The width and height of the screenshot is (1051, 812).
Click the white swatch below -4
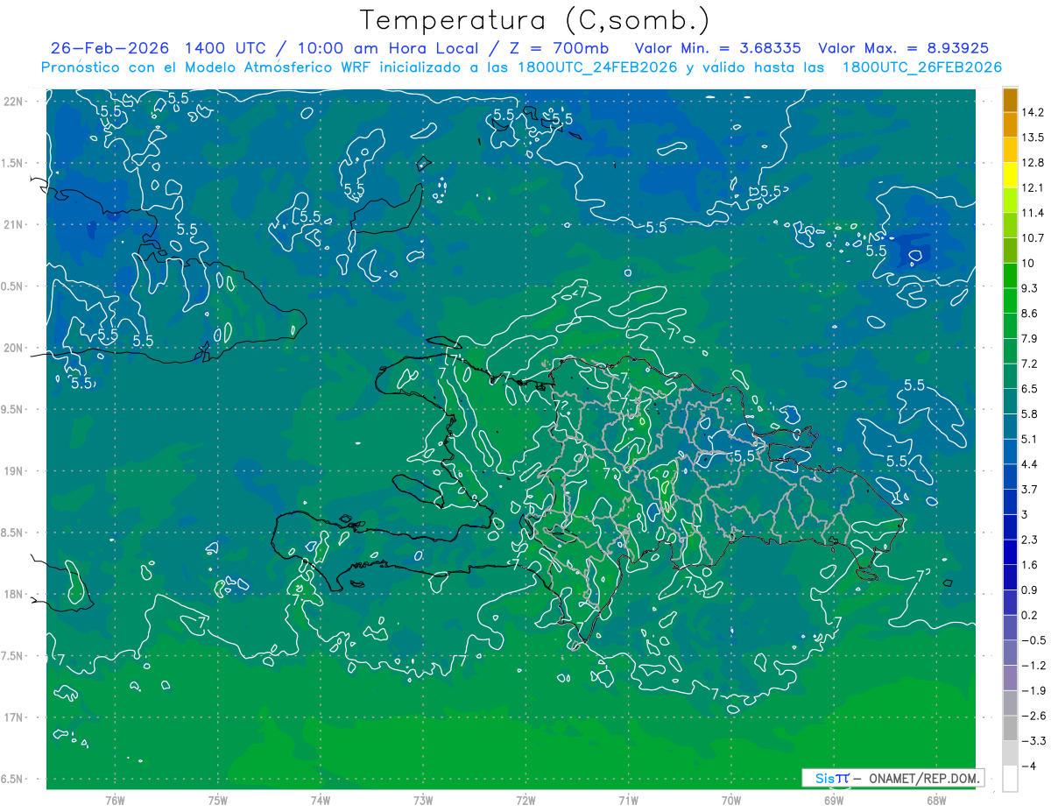point(1010,779)
